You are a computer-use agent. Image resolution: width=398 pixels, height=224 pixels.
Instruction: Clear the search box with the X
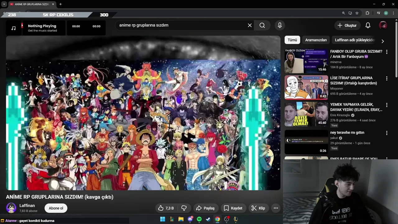(250, 25)
